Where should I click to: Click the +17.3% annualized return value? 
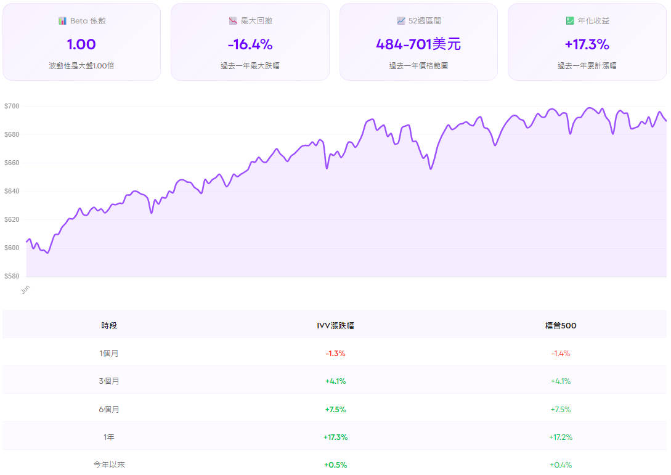point(587,44)
